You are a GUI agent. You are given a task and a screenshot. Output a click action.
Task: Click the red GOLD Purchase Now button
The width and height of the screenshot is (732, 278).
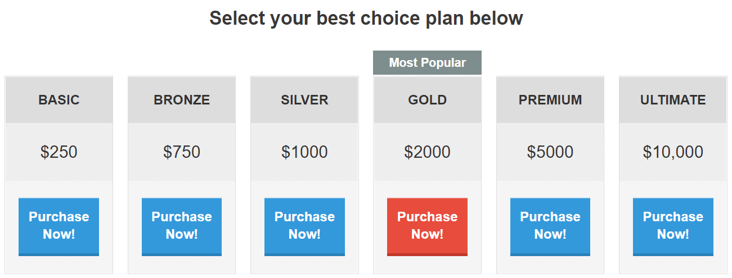[x=427, y=226]
